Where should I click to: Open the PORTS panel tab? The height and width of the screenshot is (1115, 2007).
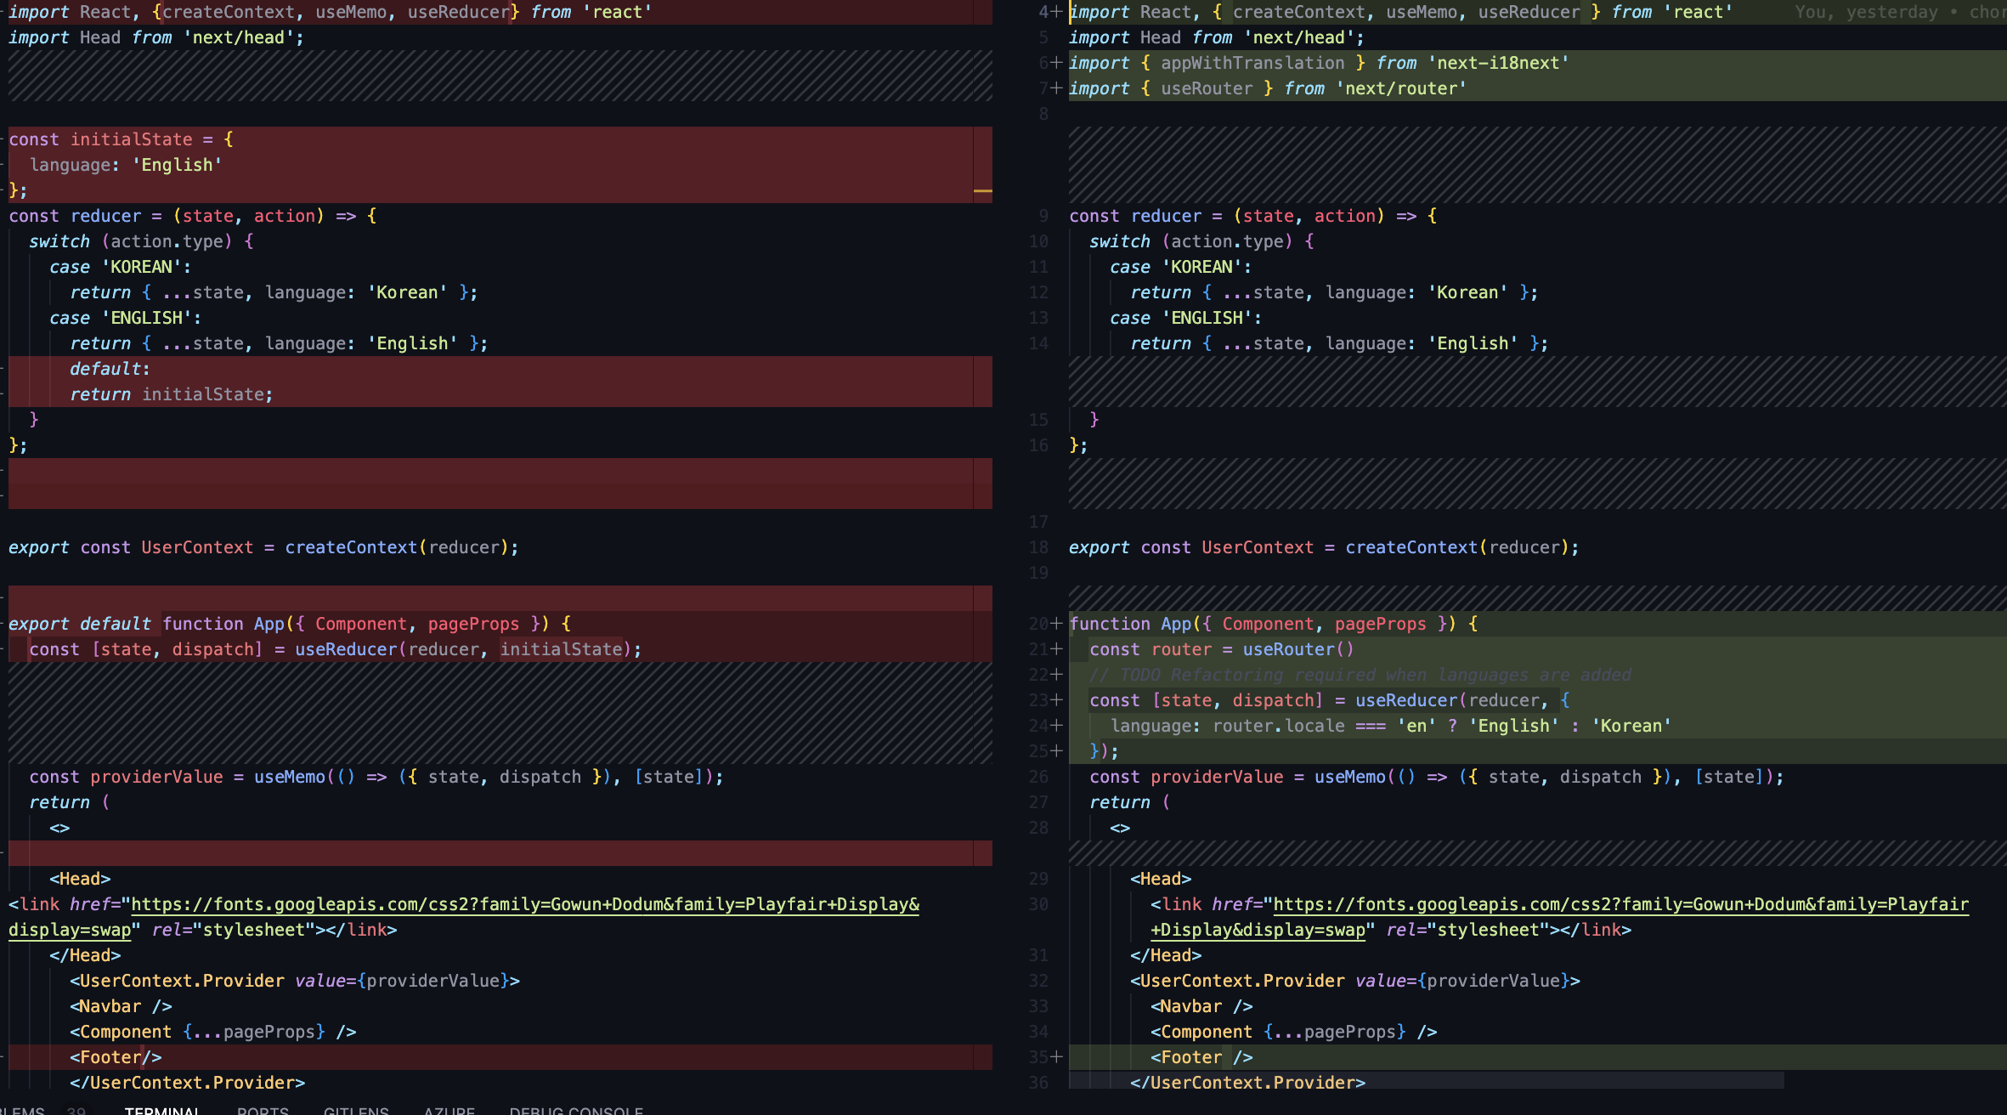pyautogui.click(x=263, y=1111)
